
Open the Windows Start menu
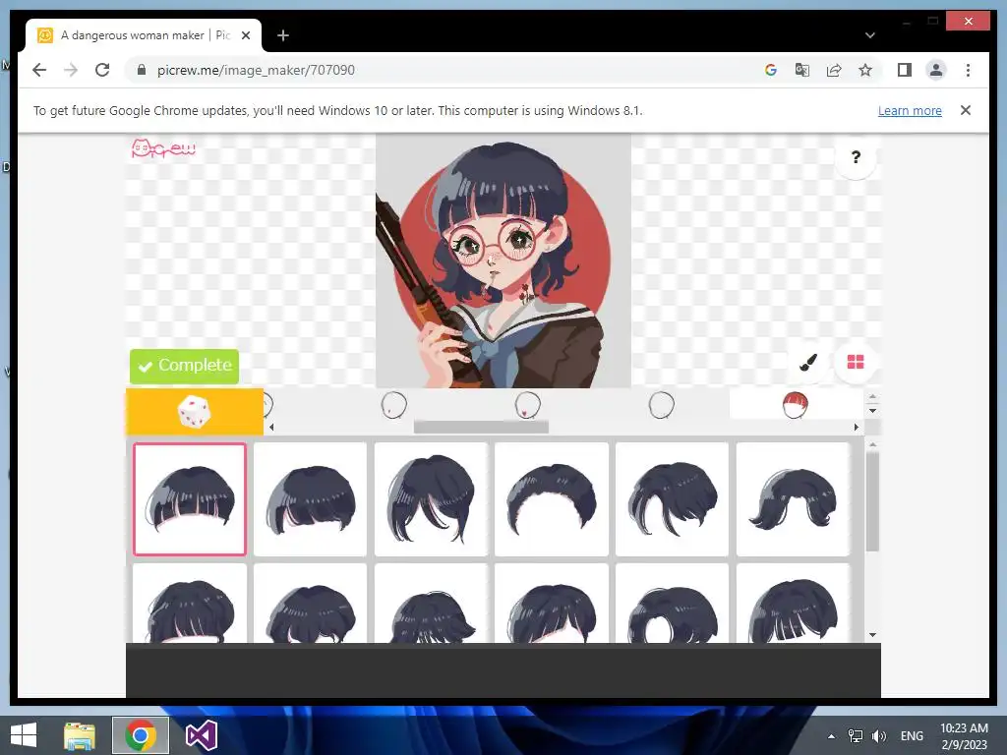coord(24,735)
